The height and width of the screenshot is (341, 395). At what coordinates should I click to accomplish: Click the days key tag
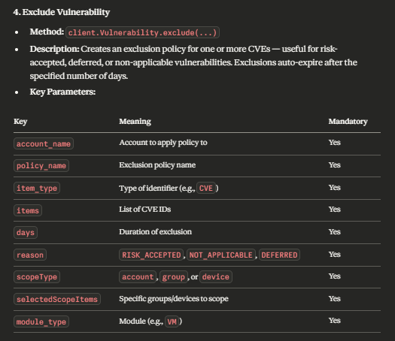(26, 232)
